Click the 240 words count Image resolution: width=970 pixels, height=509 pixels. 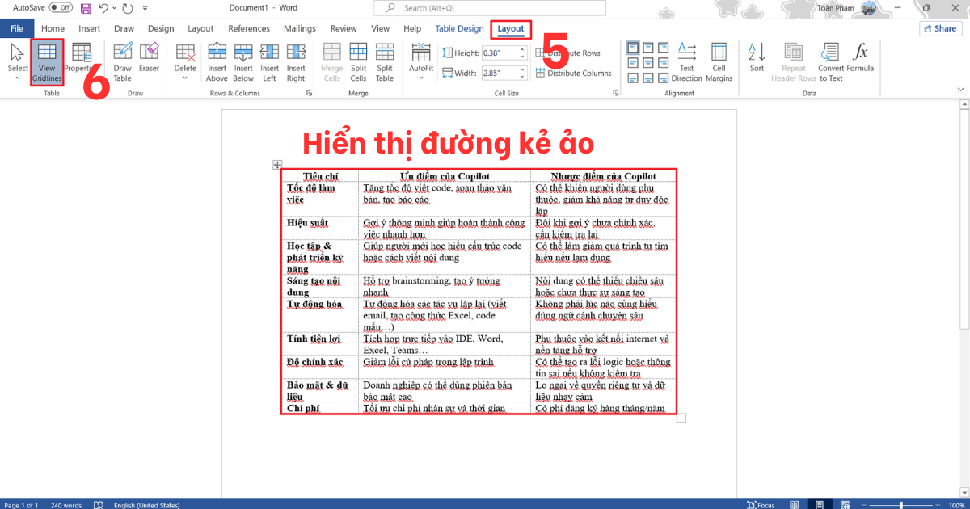[x=66, y=505]
